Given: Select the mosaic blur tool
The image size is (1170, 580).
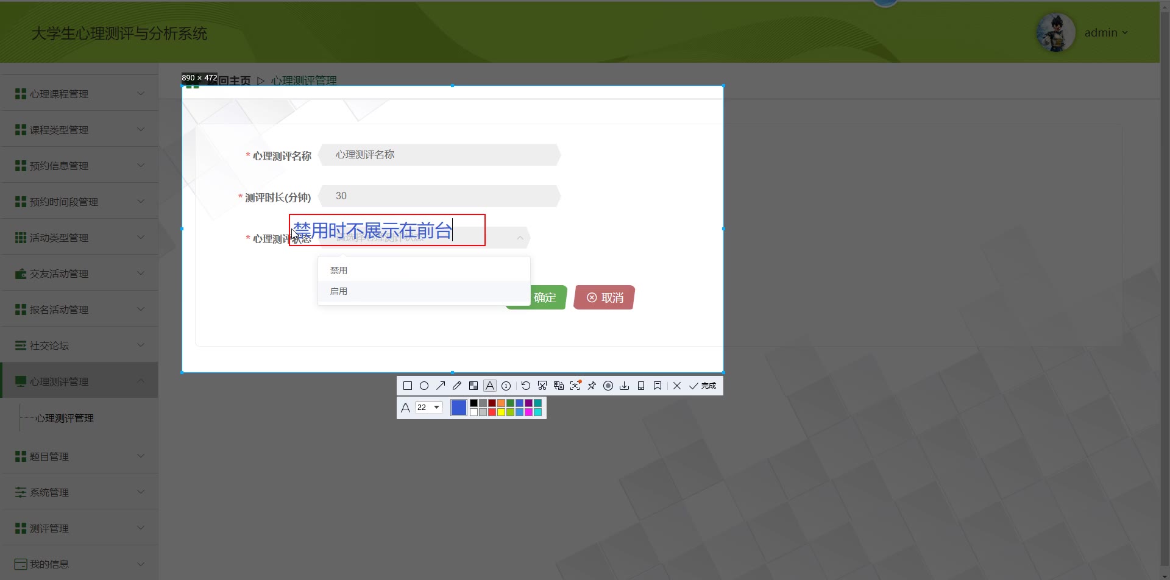Looking at the screenshot, I should click(473, 386).
